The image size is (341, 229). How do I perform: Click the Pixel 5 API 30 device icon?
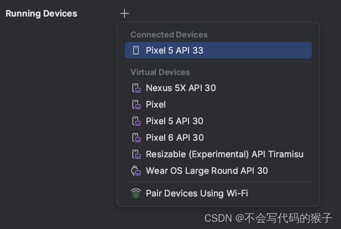(137, 121)
